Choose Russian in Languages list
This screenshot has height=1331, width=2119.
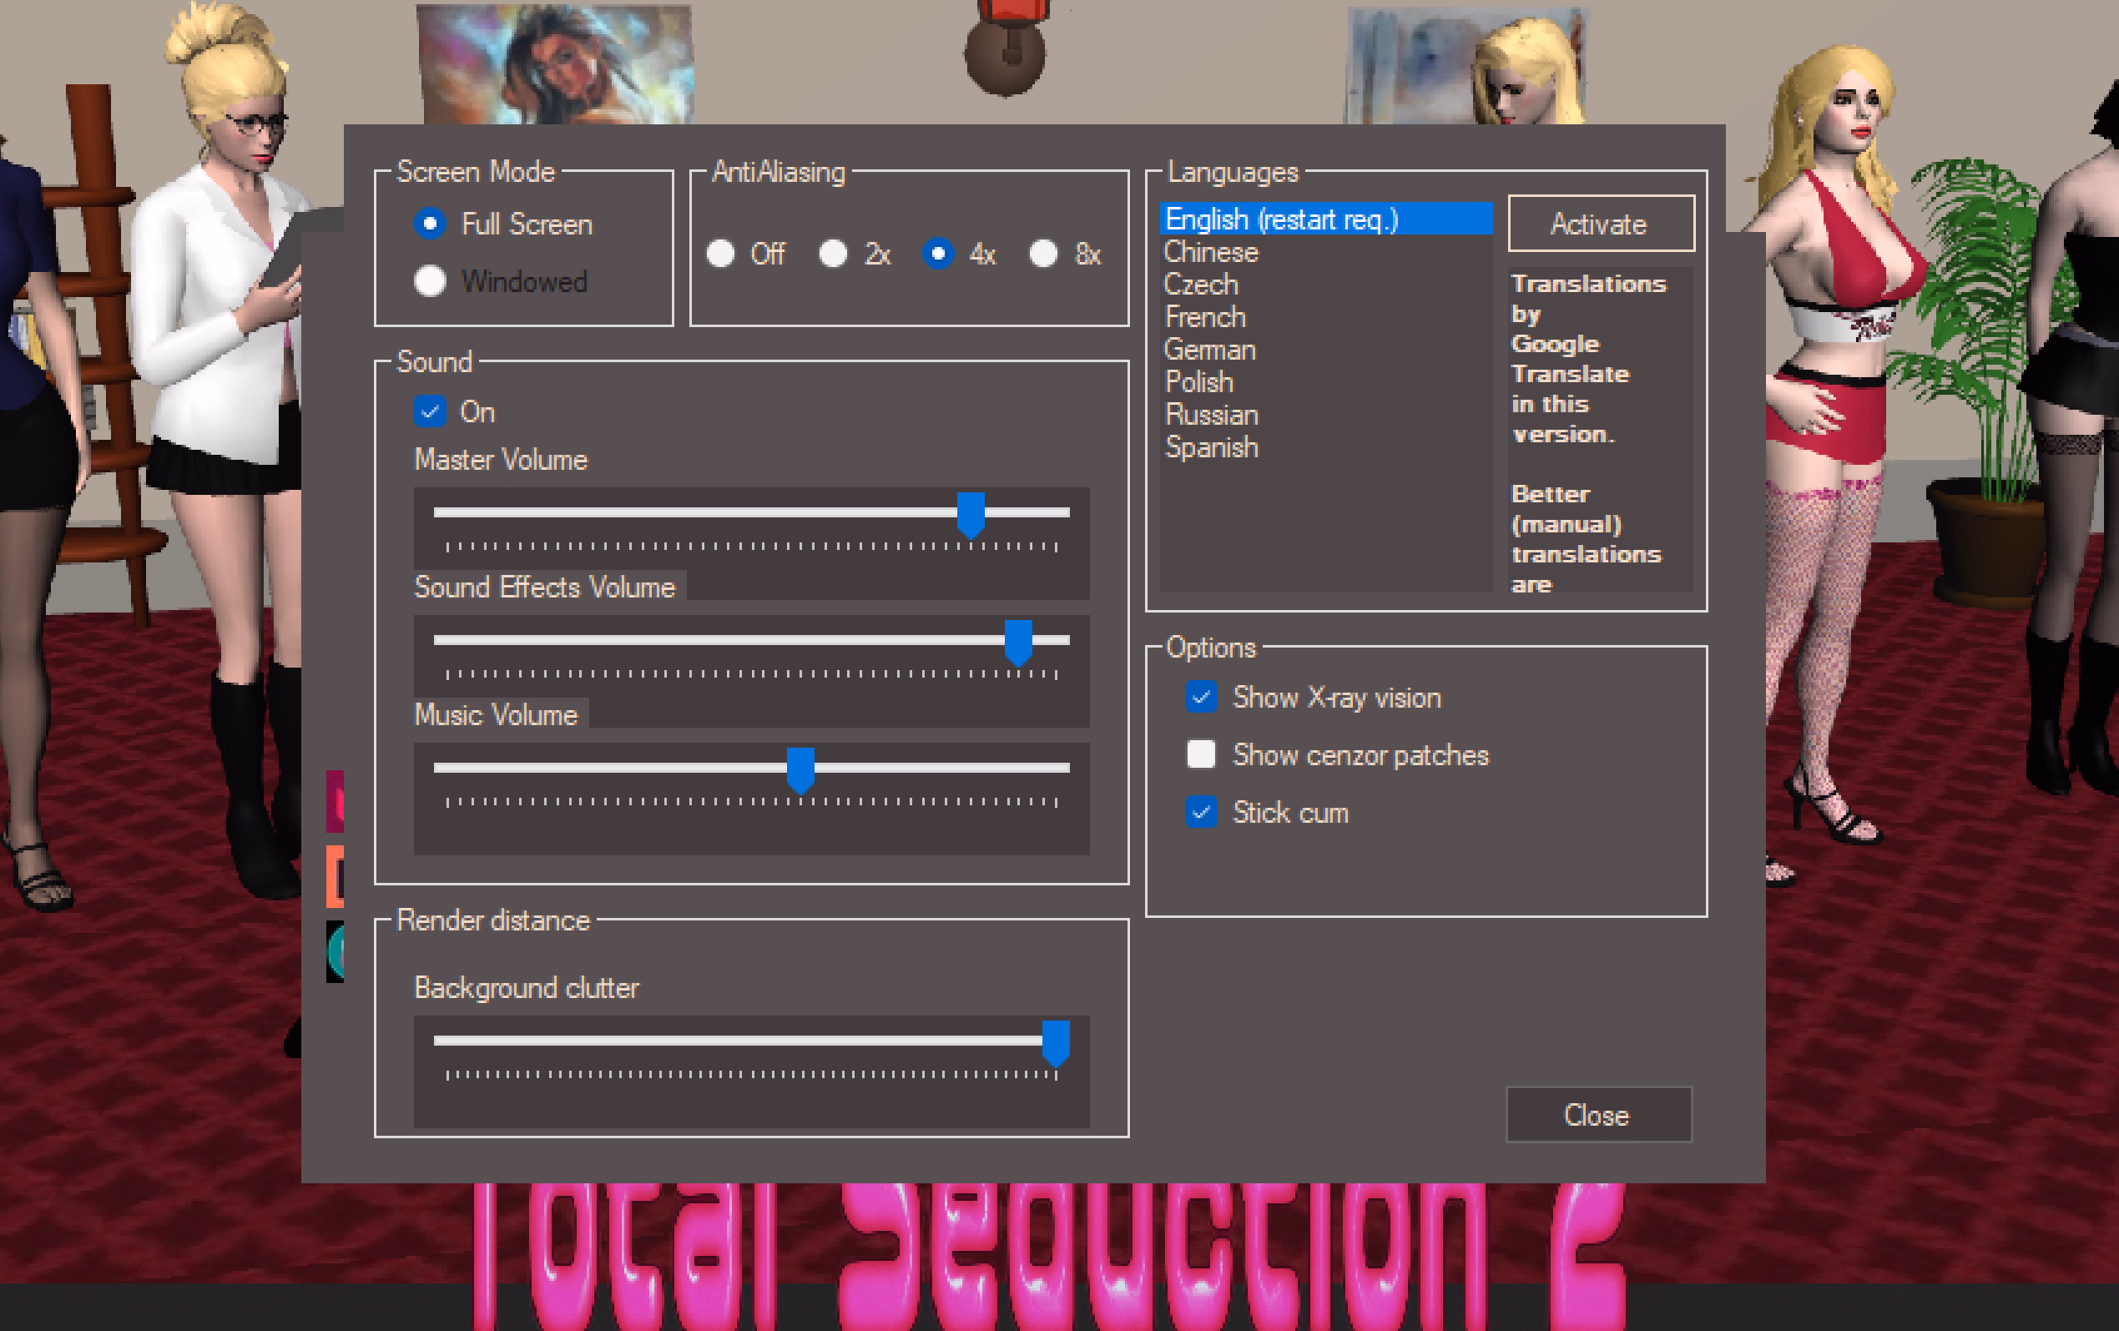pyautogui.click(x=1212, y=416)
